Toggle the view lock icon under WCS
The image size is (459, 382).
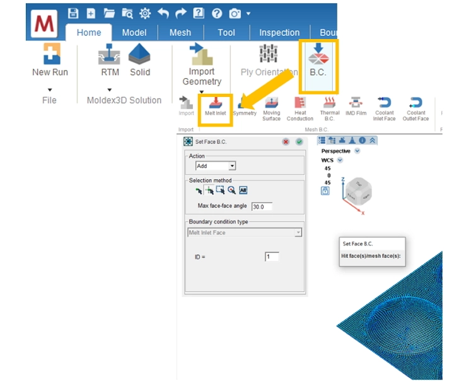click(325, 191)
